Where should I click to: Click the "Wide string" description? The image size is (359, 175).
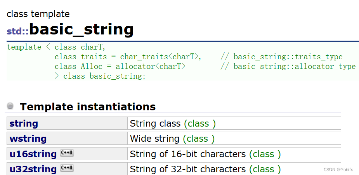click(154, 139)
